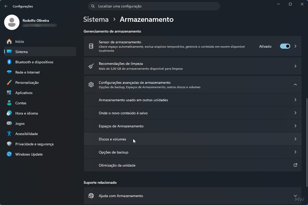
Task: Collapse Configurações avançadas de armazenamento section
Action: tap(295, 85)
